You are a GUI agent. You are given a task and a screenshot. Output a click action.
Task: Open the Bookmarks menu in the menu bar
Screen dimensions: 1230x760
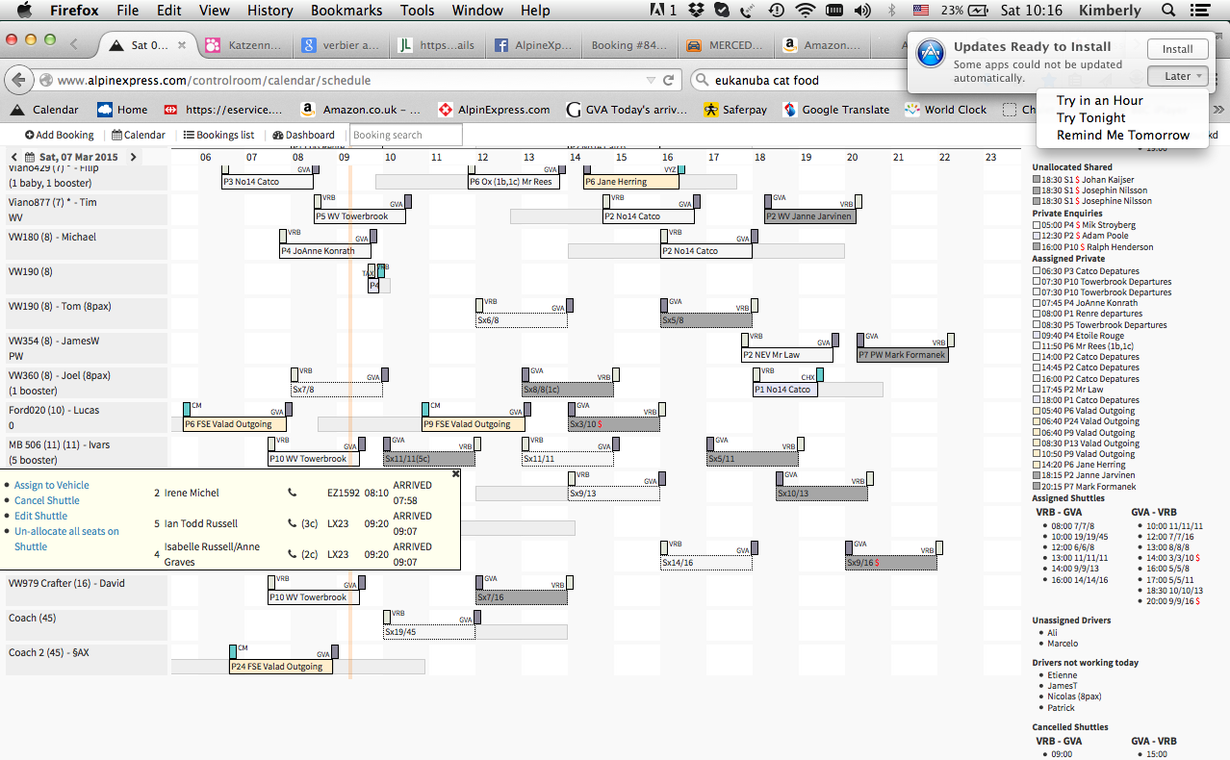coord(346,11)
